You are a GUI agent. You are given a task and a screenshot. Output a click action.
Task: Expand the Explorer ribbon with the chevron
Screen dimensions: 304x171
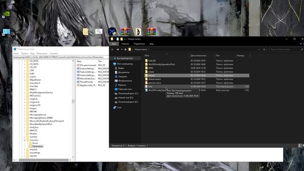click(301, 44)
